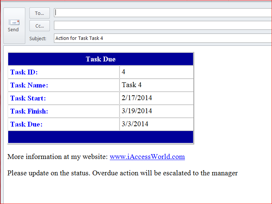Click the 3/3/2014 due date cell

pyautogui.click(x=156, y=124)
